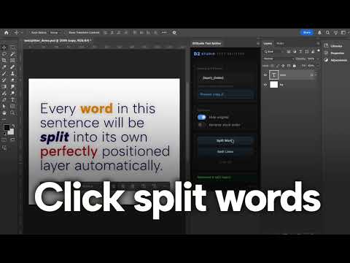
Task: Toggle the Hide original switch
Action: 202,117
